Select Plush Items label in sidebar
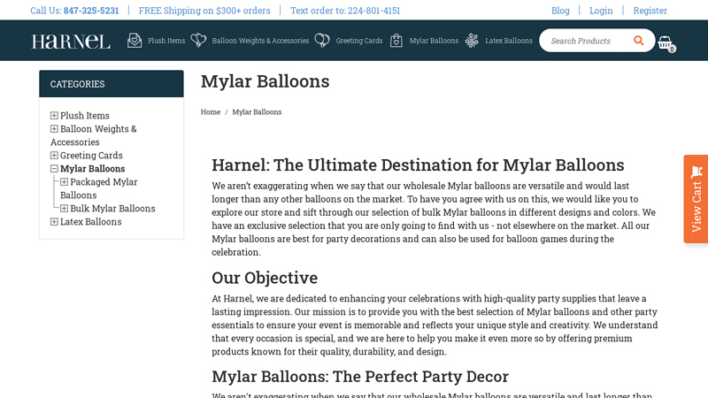The image size is (708, 398). pos(85,116)
